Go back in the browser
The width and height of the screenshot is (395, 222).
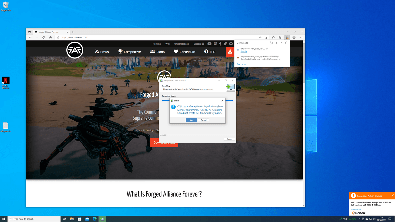click(x=30, y=37)
